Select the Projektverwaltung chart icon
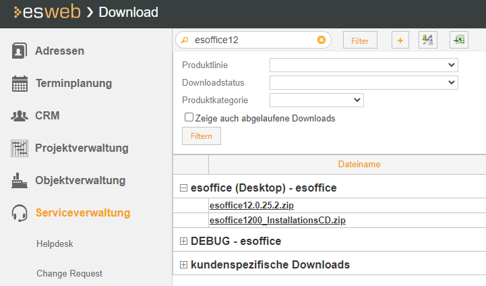Image resolution: width=486 pixels, height=286 pixels. [20, 148]
